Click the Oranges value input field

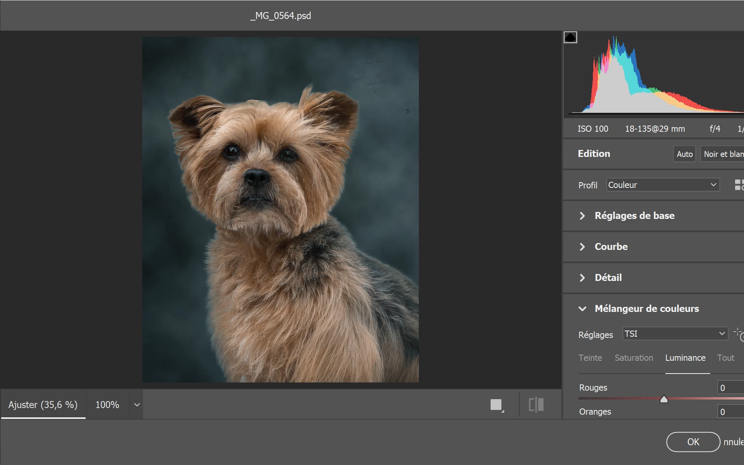pos(730,412)
